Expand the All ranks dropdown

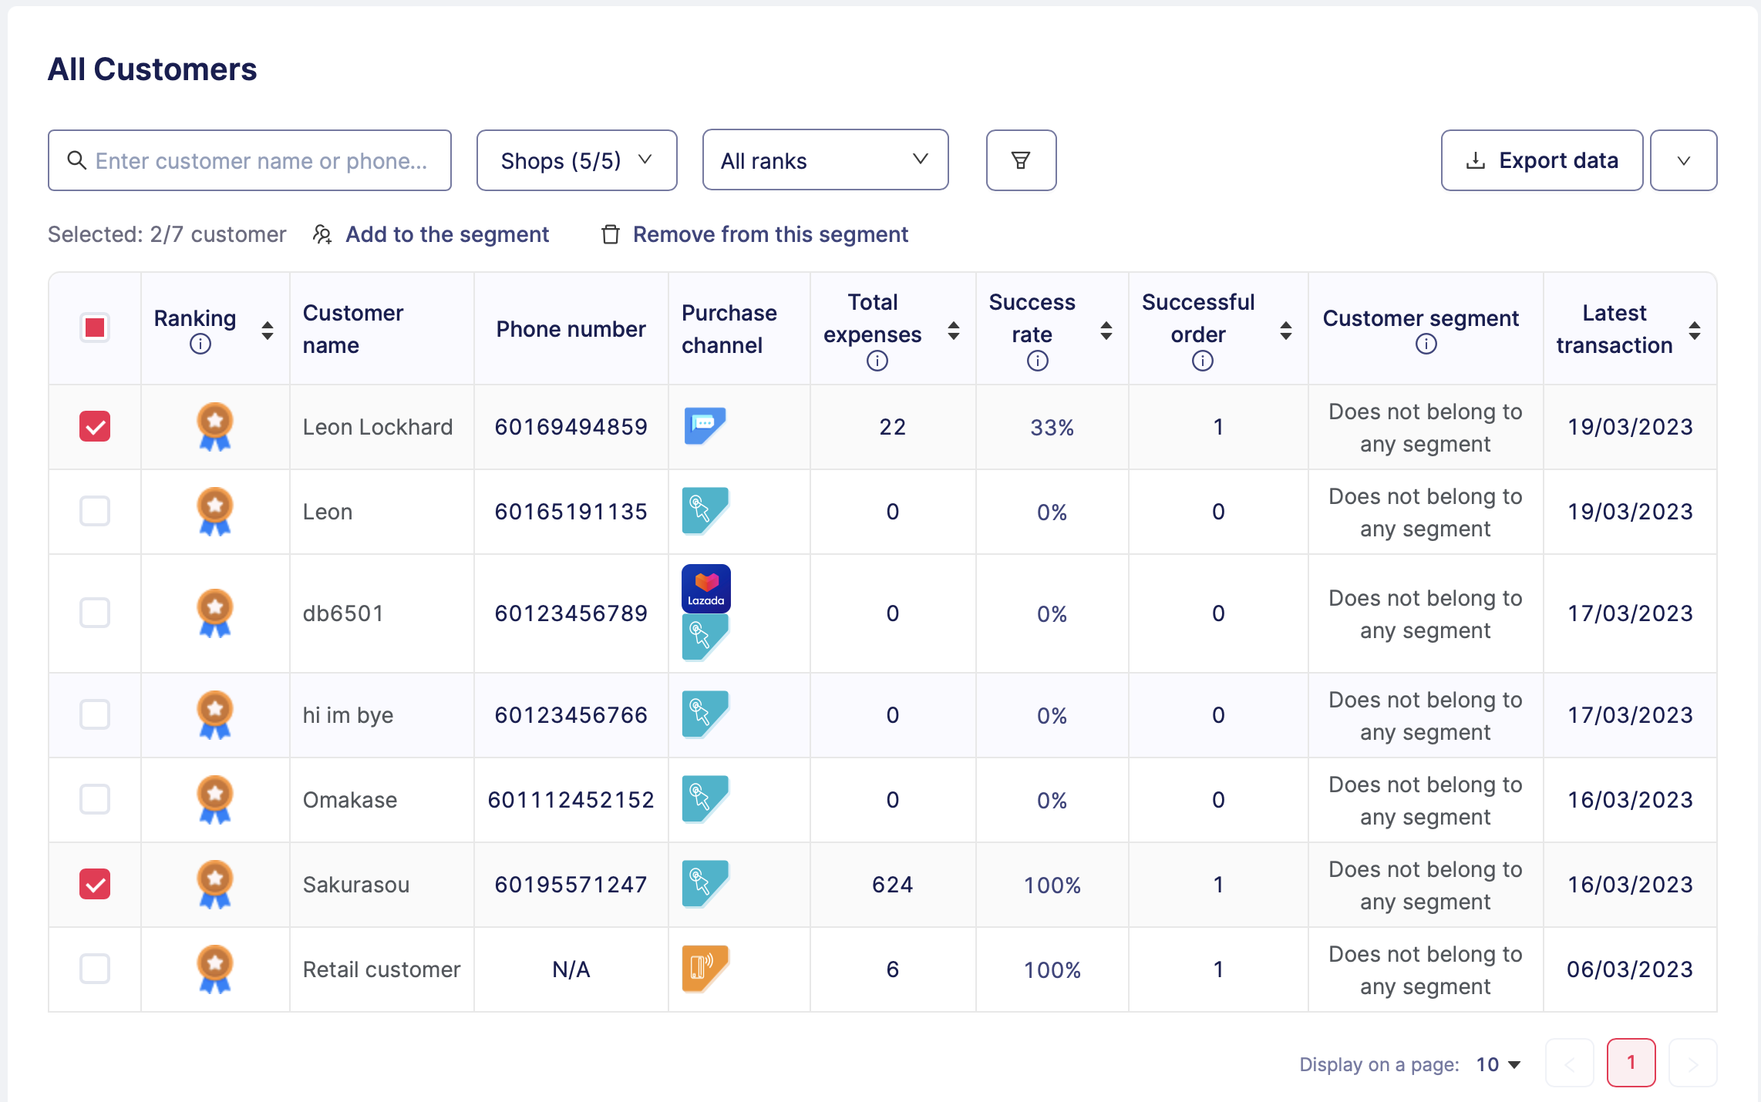click(824, 160)
